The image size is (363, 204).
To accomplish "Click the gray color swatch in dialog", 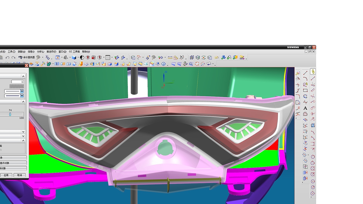I will pos(17,86).
